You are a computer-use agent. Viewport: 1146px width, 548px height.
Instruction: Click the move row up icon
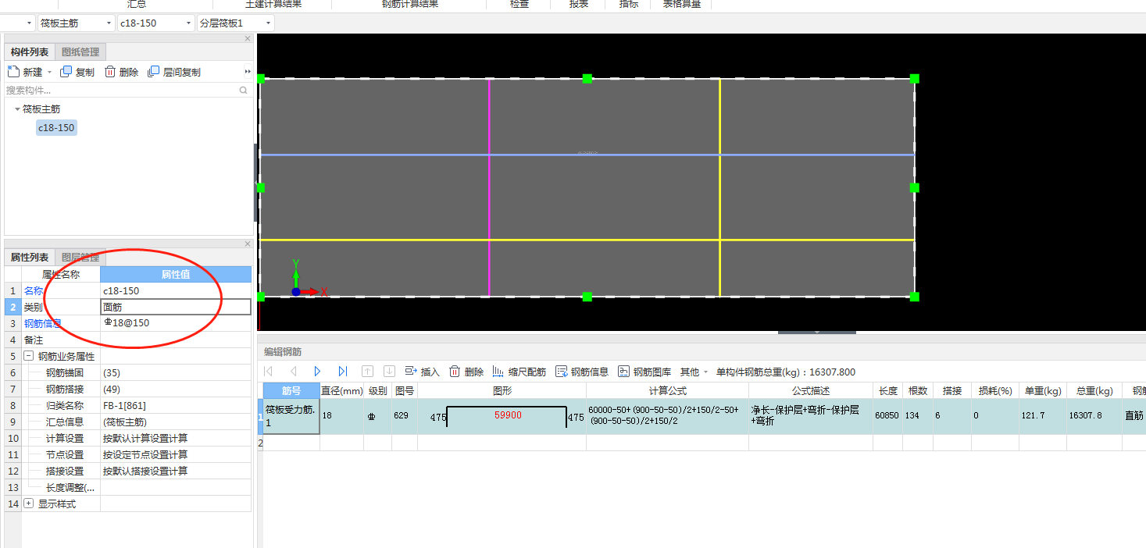(x=367, y=372)
